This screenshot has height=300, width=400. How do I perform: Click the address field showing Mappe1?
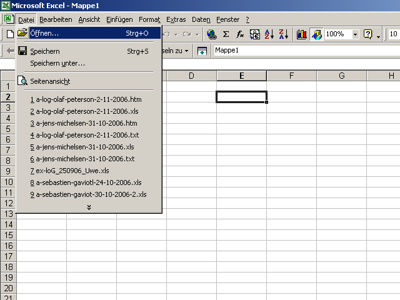pyautogui.click(x=306, y=50)
